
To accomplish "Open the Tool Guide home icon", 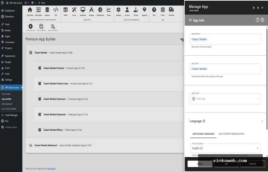I will [x=30, y=10].
